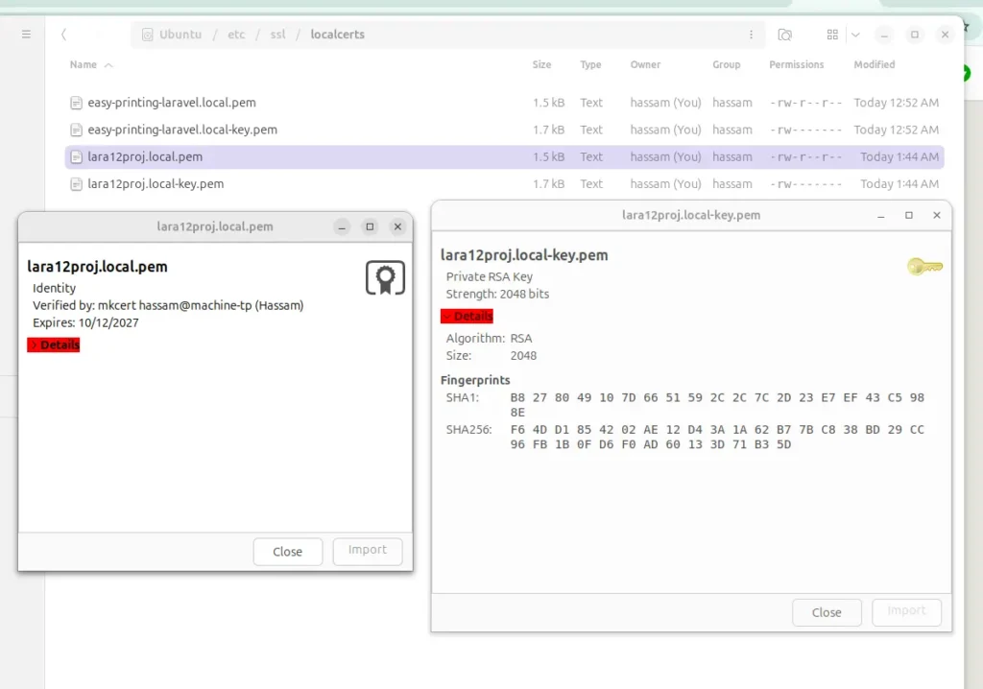Viewport: 983px width, 689px height.
Task: Open the hamburger sidebar menu
Action: 26,35
